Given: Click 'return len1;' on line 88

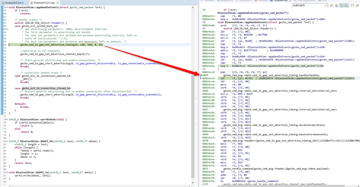Looking at the screenshot, I should pyautogui.click(x=23, y=163).
